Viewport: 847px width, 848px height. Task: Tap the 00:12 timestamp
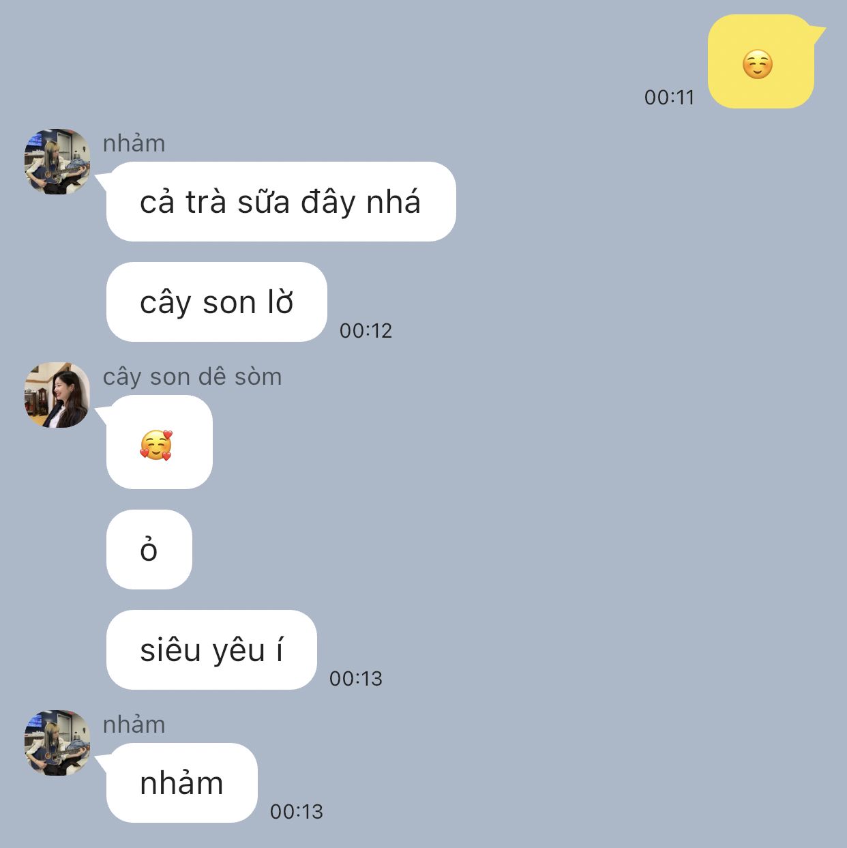point(366,331)
